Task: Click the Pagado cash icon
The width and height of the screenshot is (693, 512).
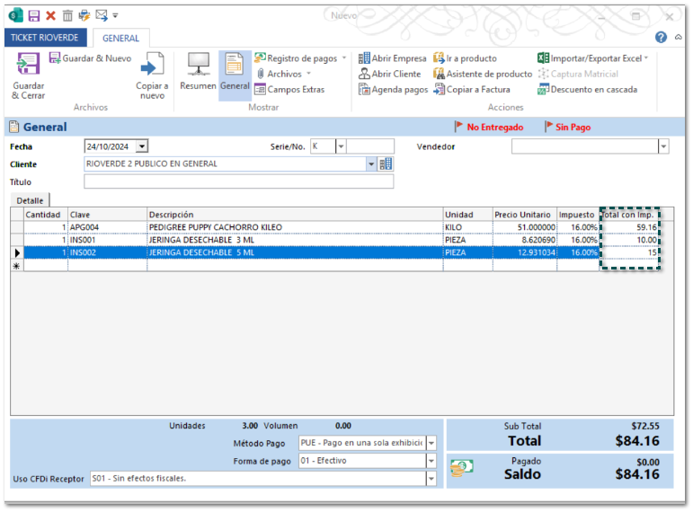Action: [461, 469]
